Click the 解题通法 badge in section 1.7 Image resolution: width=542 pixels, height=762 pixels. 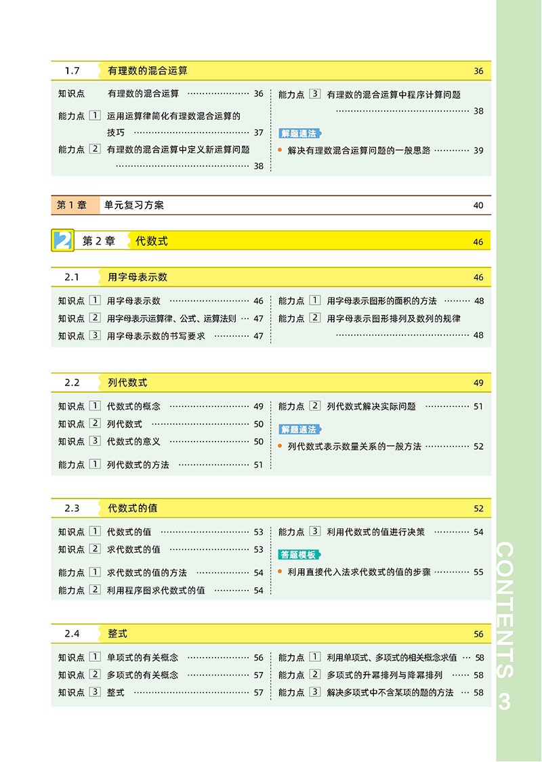298,133
